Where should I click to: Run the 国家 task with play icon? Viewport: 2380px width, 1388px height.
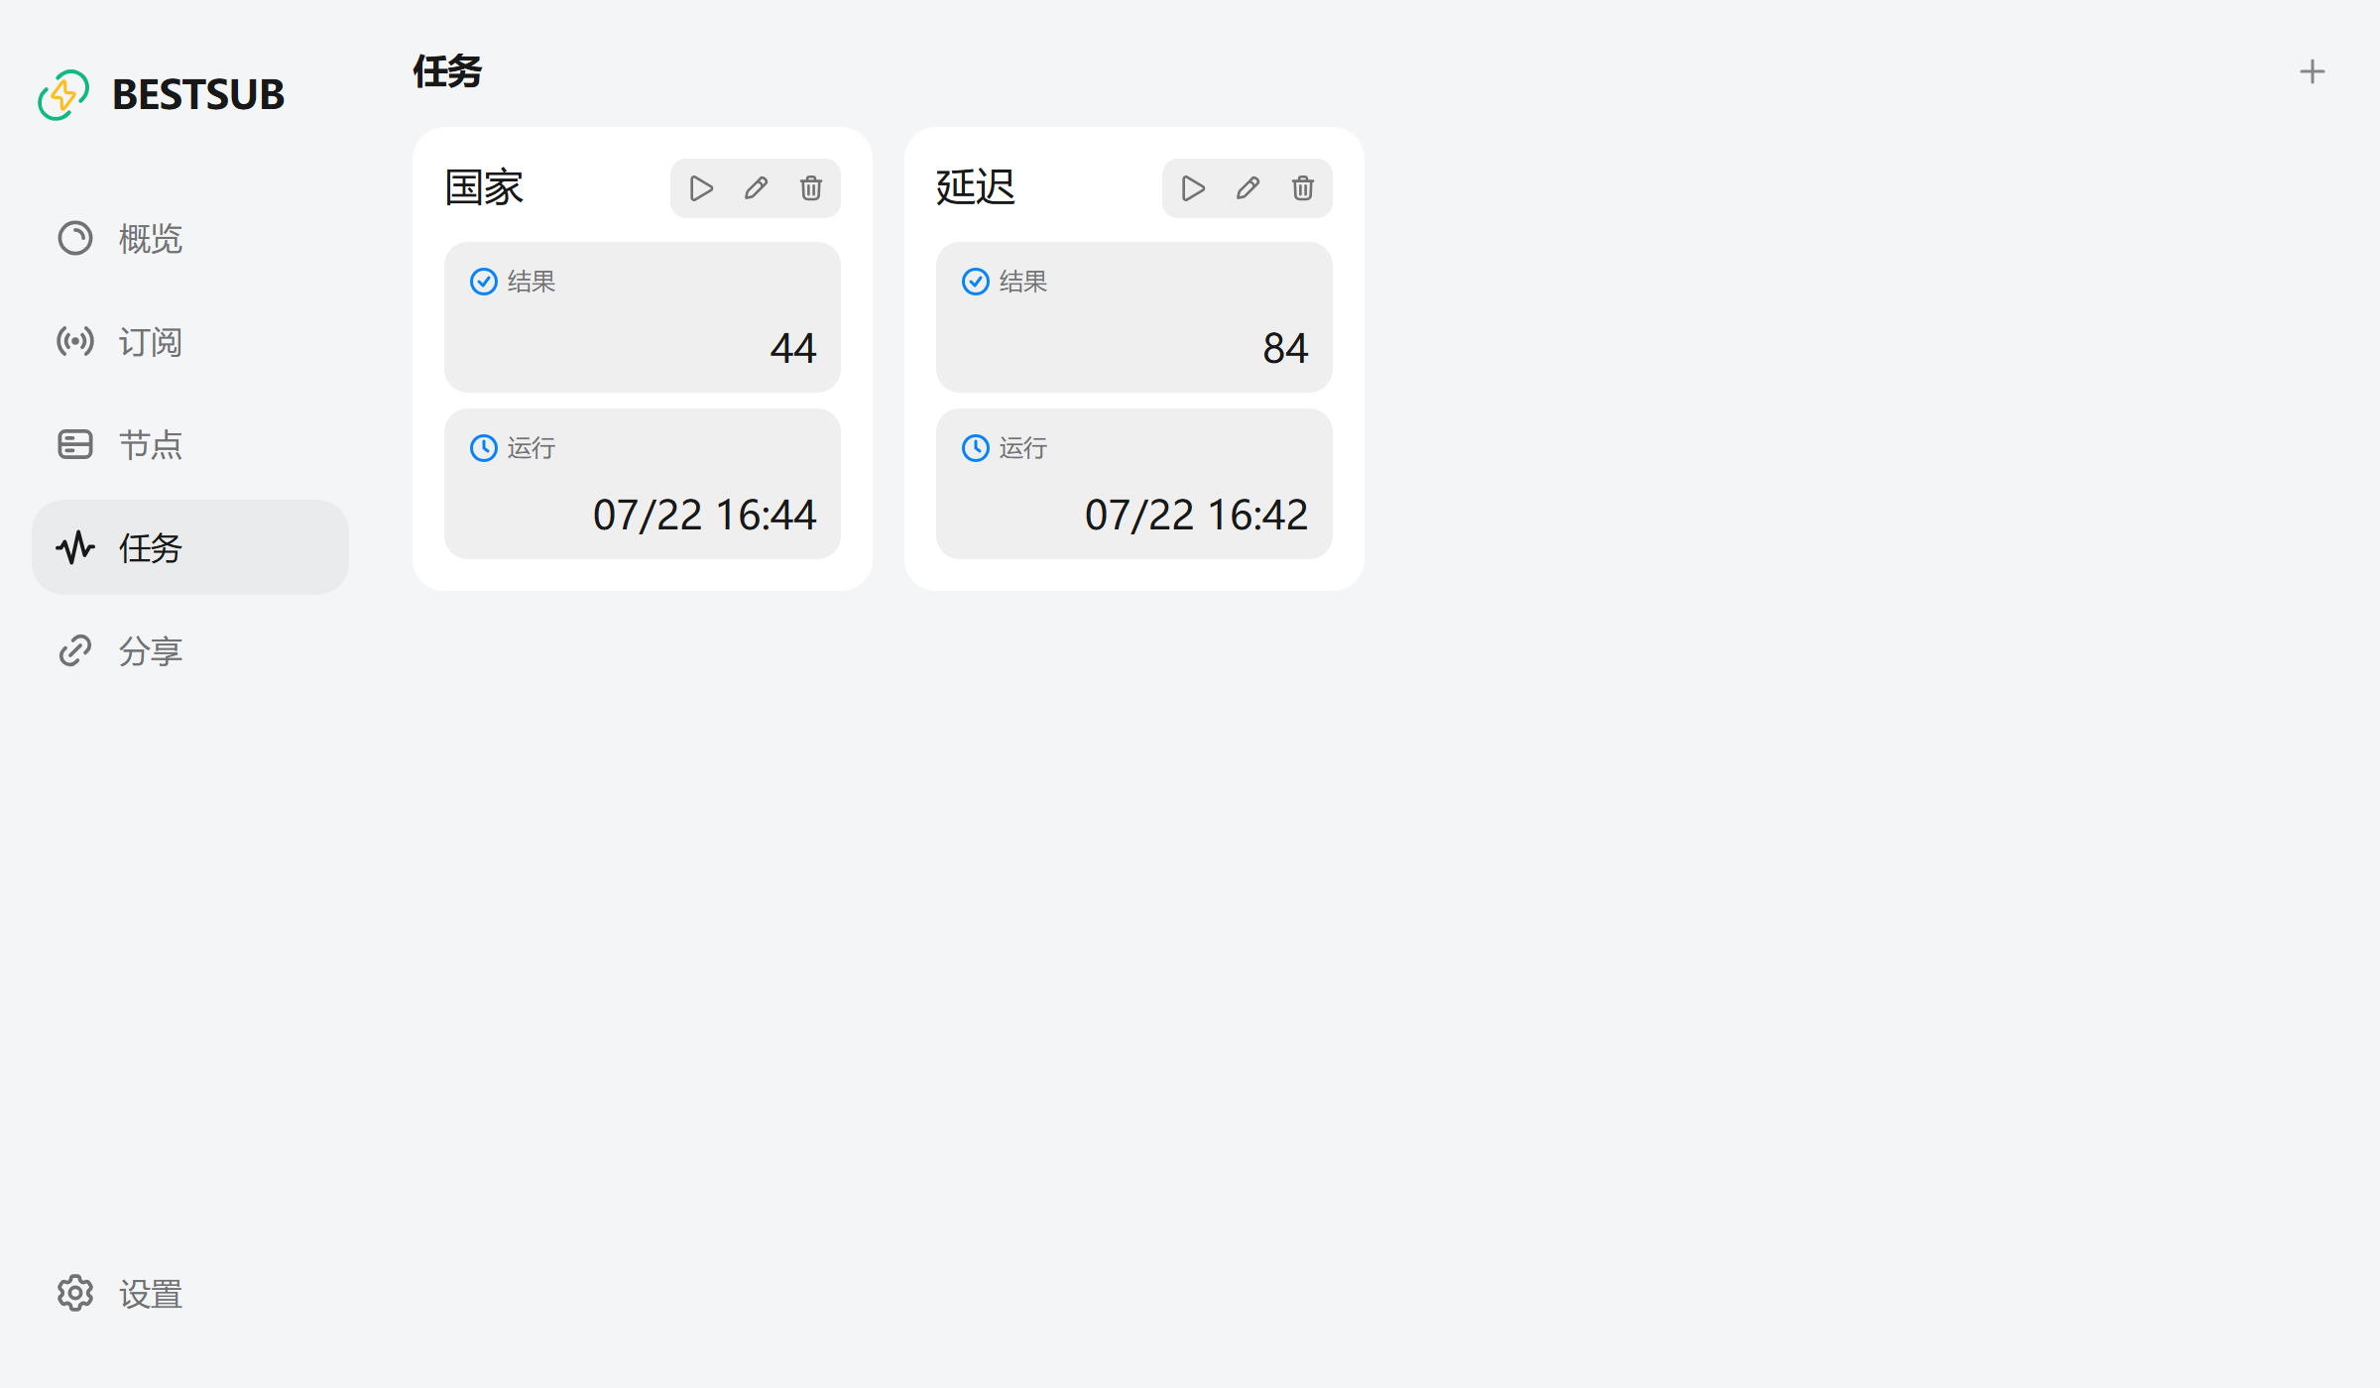[701, 188]
